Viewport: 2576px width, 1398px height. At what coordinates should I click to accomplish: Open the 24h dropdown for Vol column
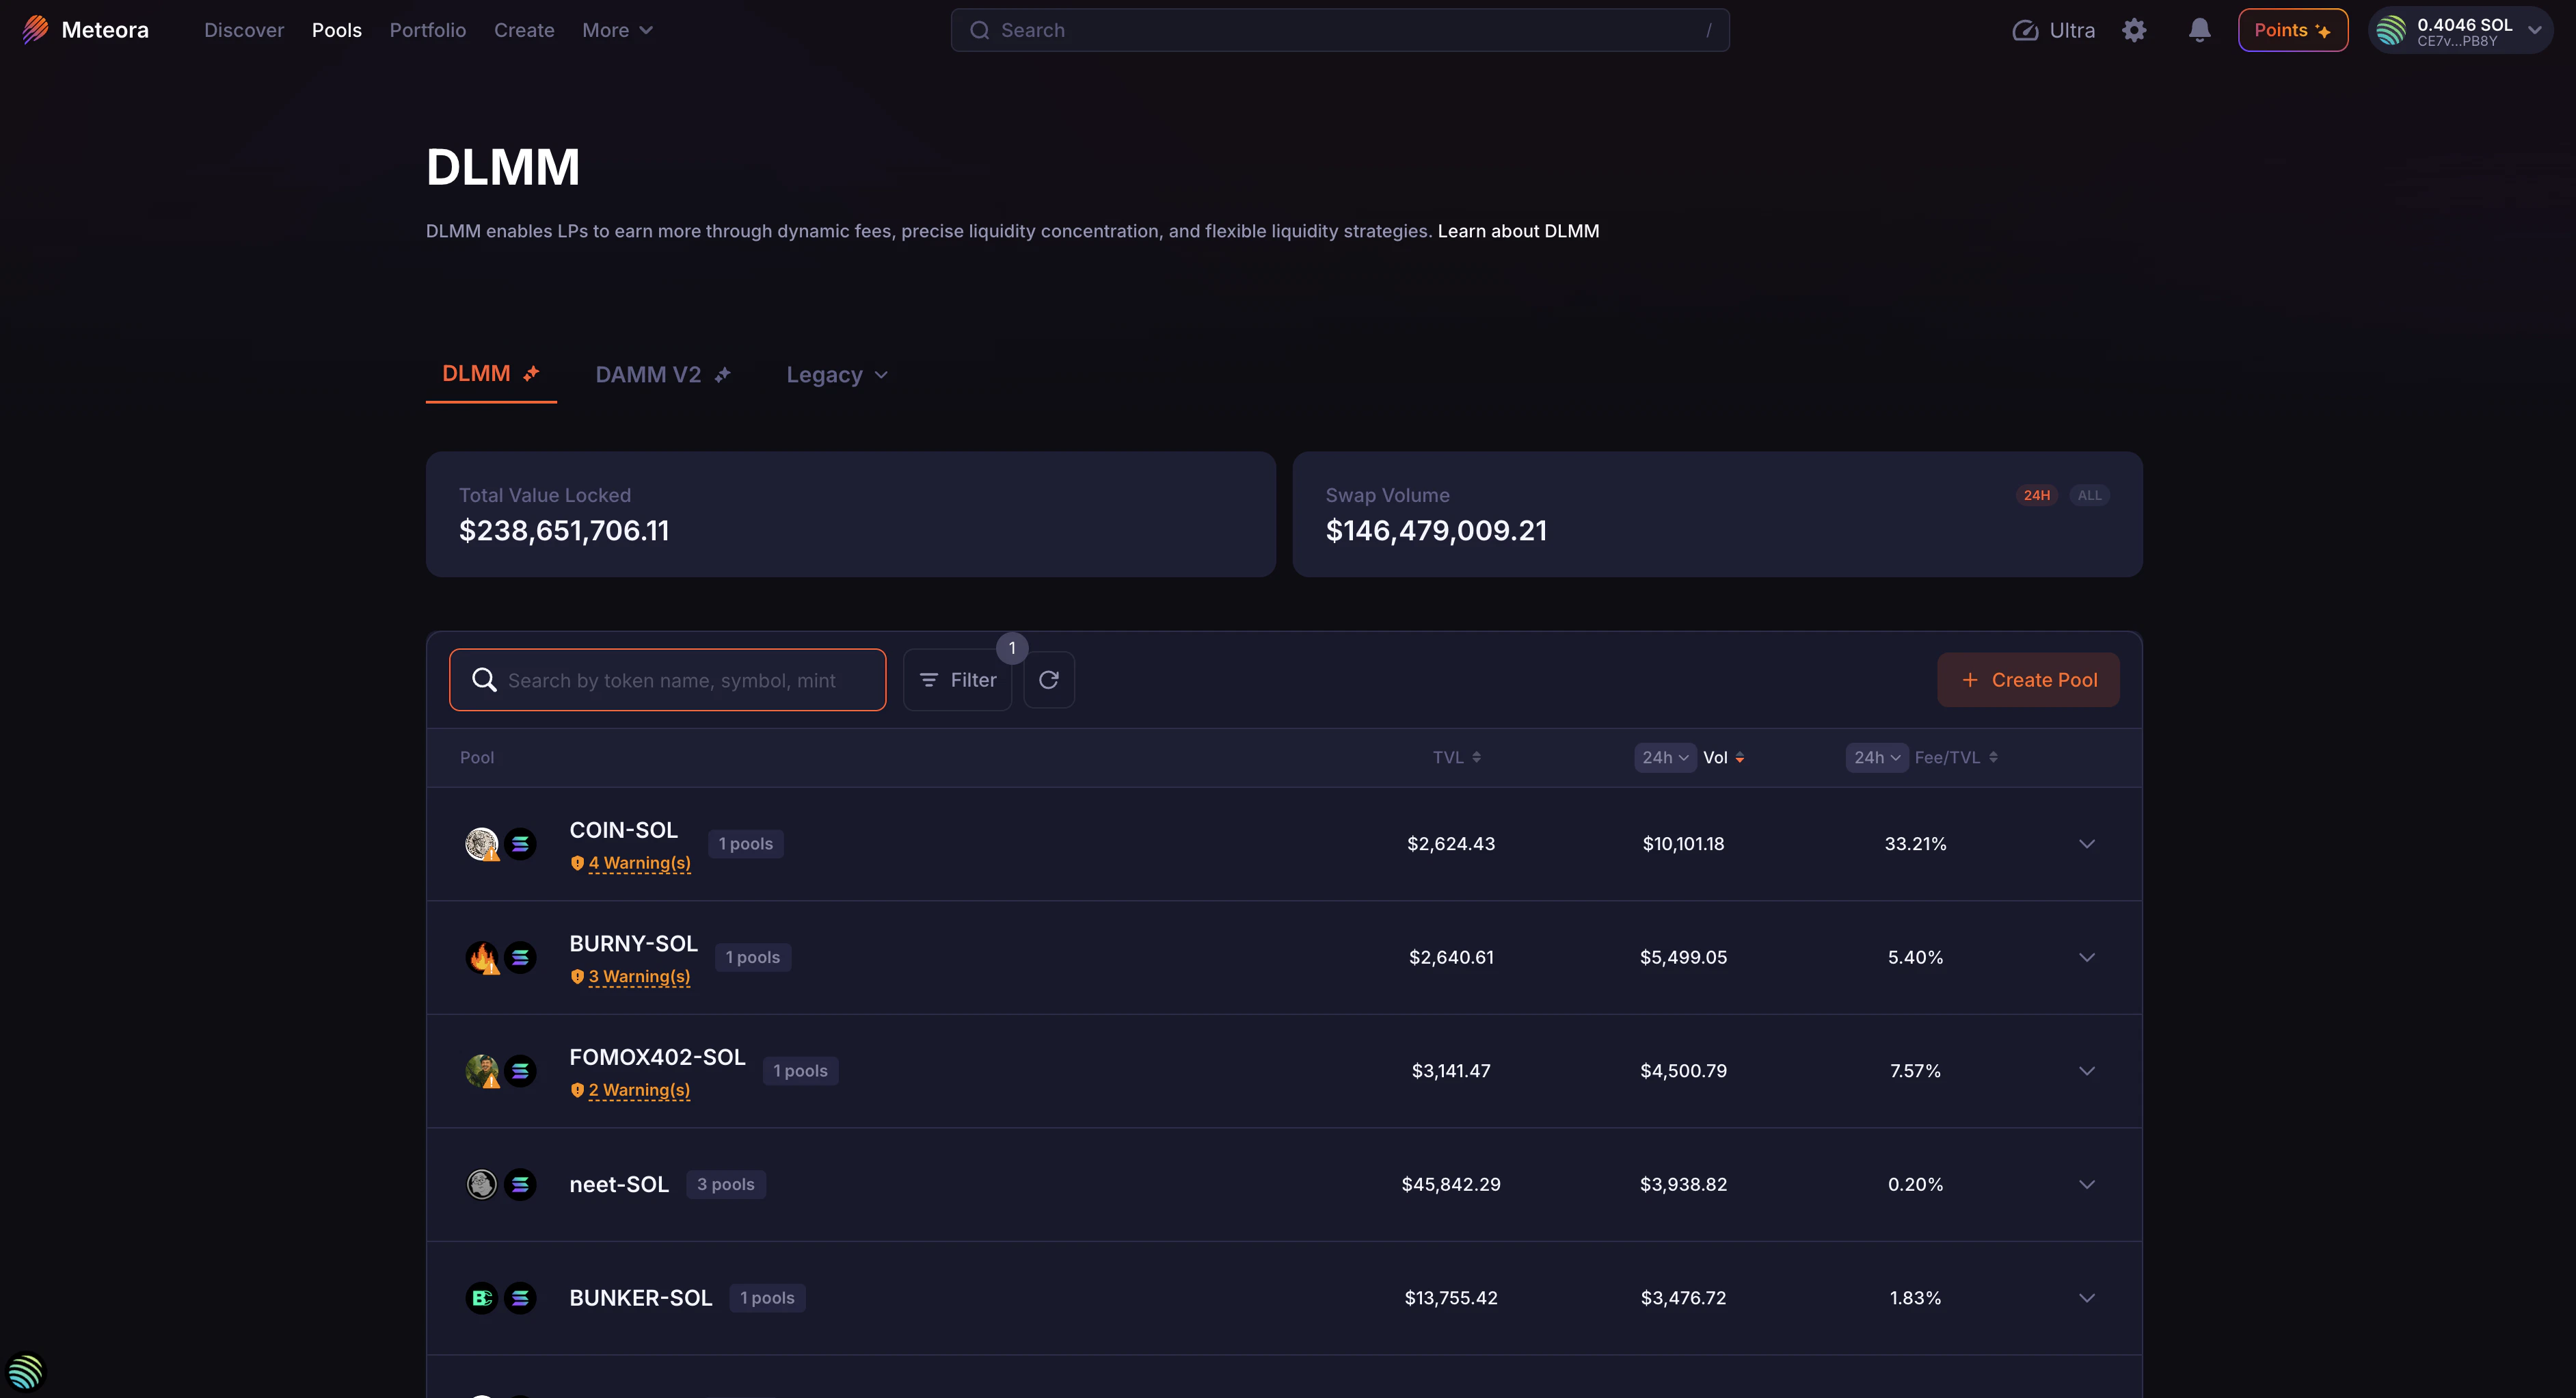click(x=1665, y=758)
